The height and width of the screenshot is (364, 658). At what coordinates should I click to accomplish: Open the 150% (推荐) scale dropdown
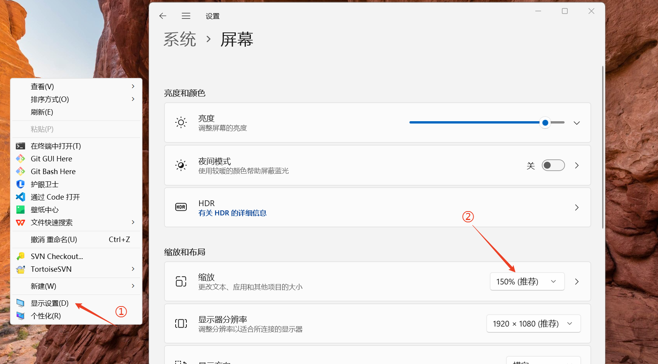(x=527, y=281)
